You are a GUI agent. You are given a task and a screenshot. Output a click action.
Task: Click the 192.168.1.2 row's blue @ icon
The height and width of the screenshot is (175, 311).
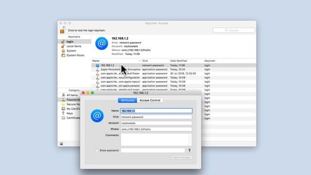(97, 65)
